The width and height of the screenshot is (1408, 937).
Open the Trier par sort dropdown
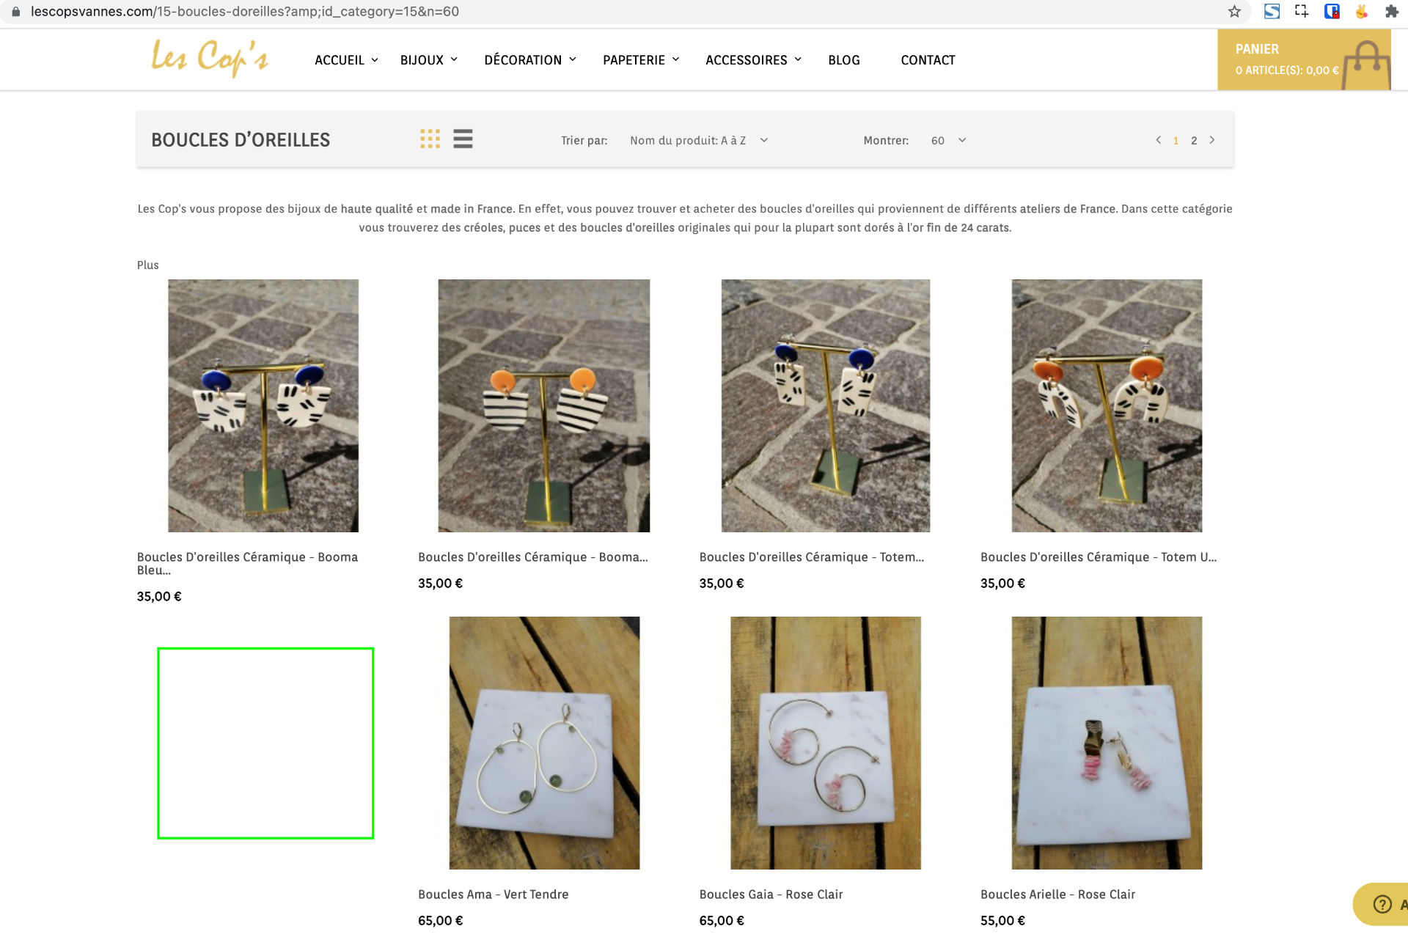click(699, 141)
